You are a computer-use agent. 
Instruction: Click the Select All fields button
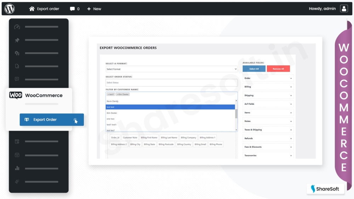click(254, 69)
